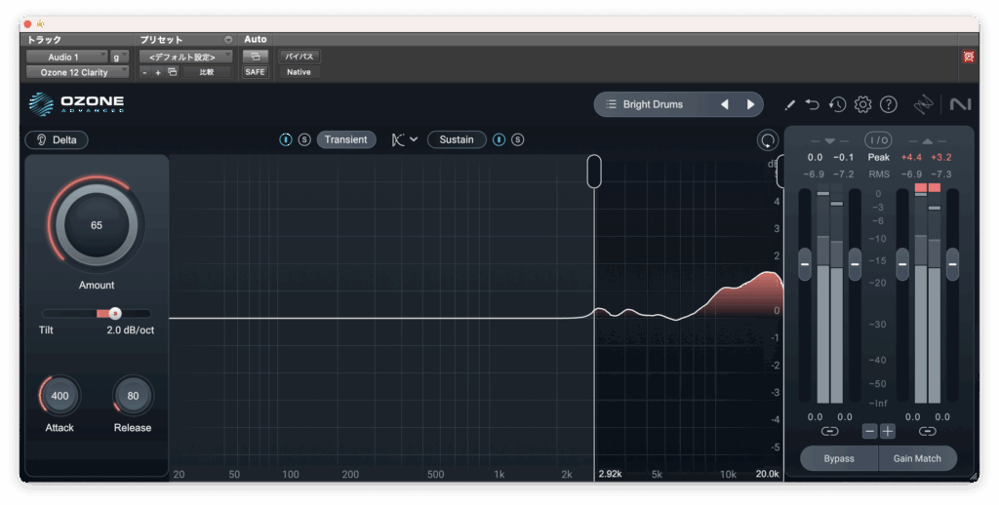The width and height of the screenshot is (999, 505).
Task: Click the Gain Match button
Action: (x=917, y=458)
